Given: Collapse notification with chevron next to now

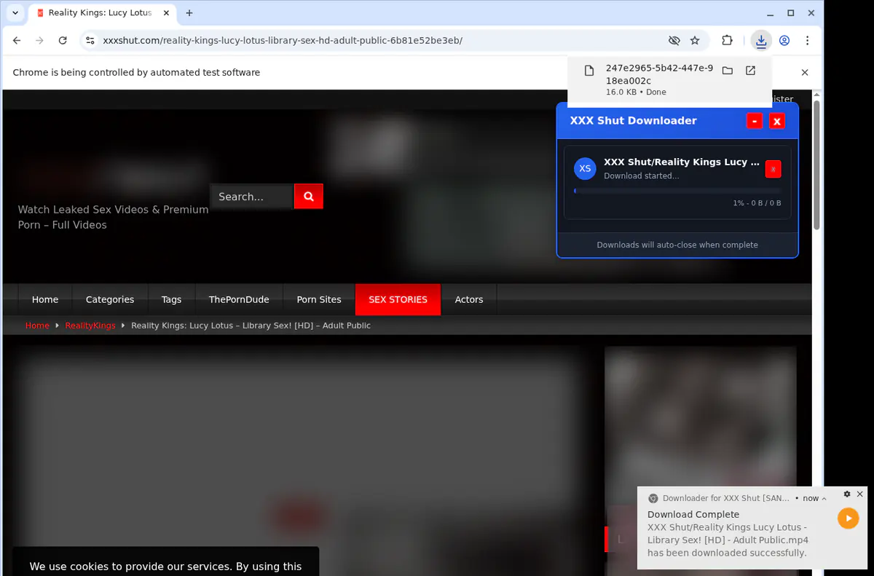Looking at the screenshot, I should 824,499.
